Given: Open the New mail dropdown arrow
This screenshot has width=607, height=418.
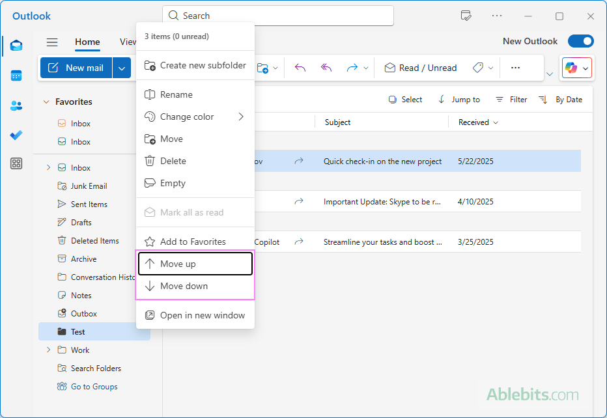Looking at the screenshot, I should [x=122, y=68].
